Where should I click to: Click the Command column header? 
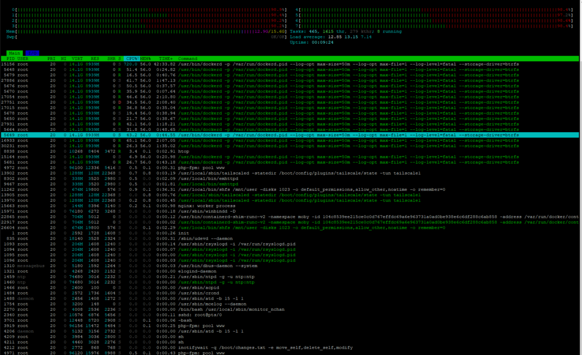click(x=188, y=59)
